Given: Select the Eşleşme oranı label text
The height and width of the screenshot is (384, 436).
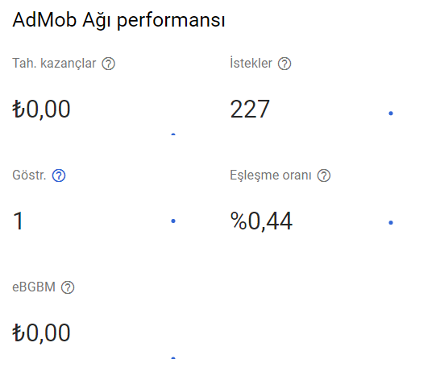Looking at the screenshot, I should tap(271, 175).
